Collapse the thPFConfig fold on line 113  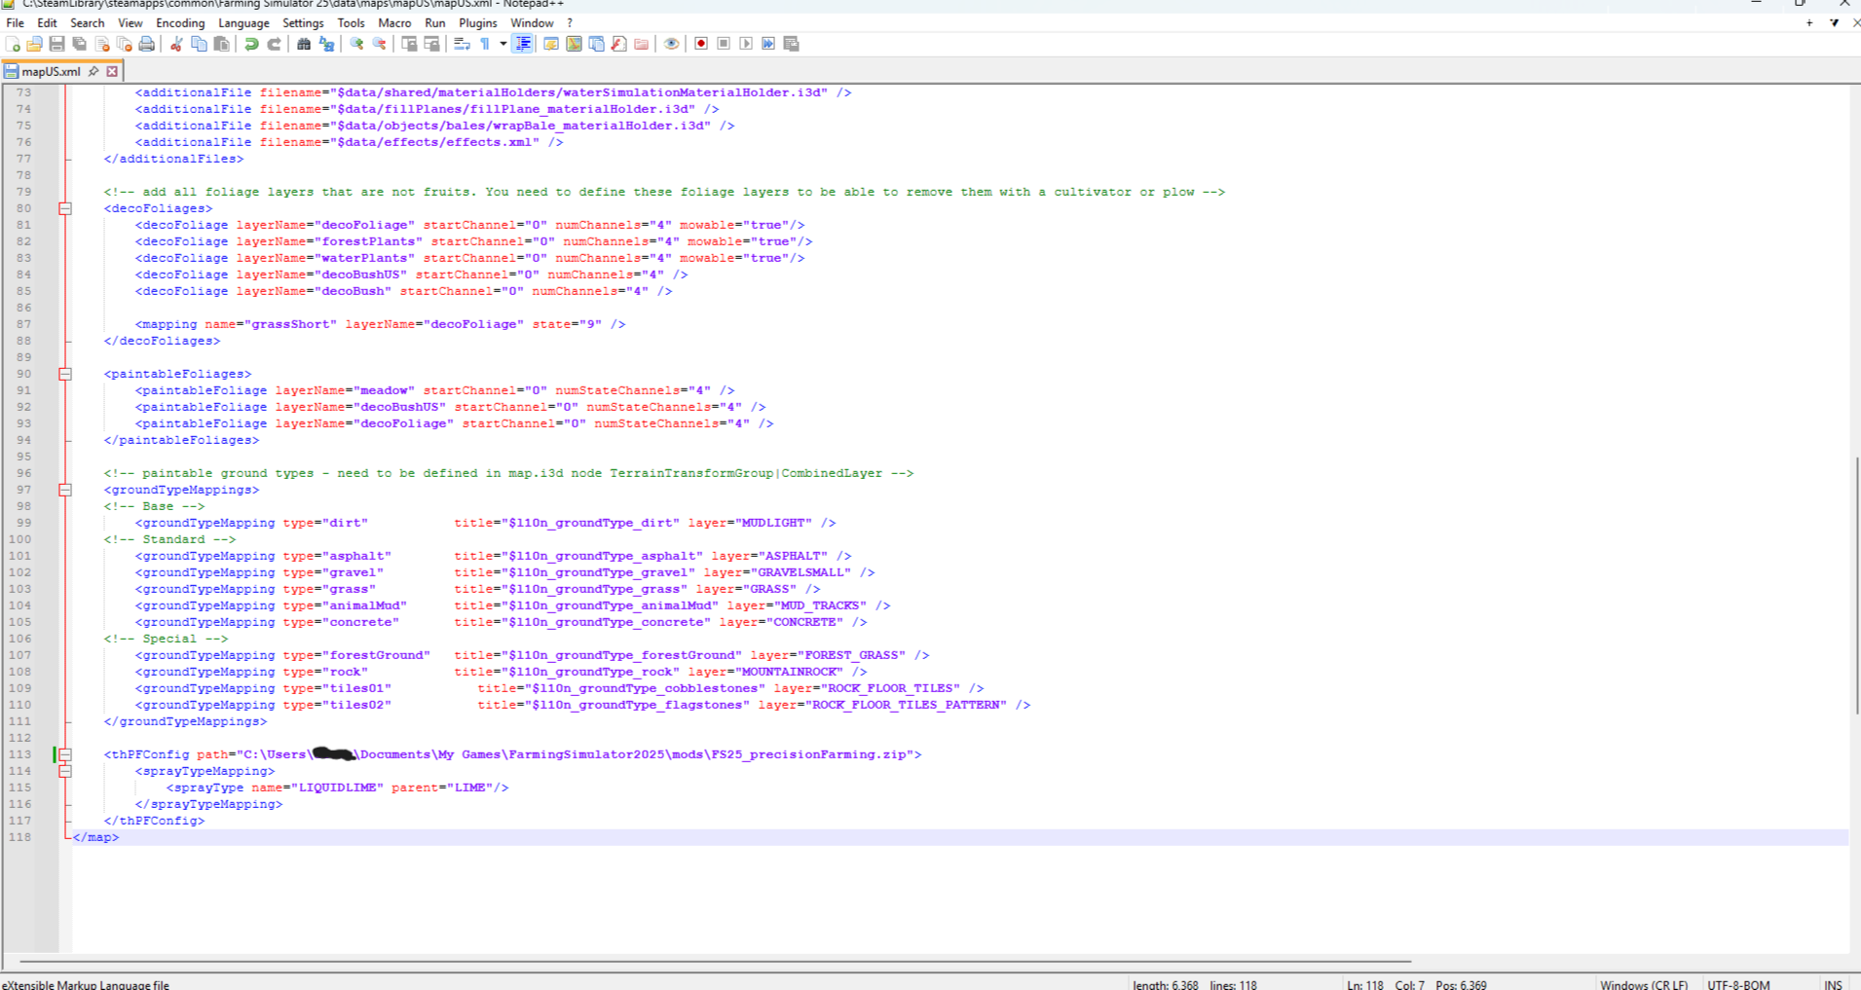(65, 754)
